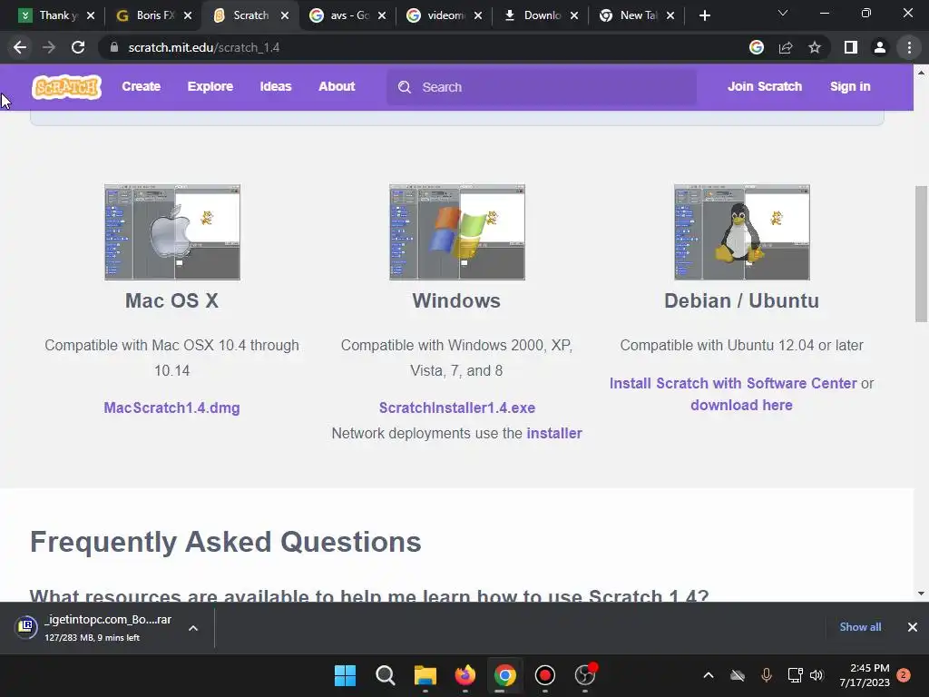The height and width of the screenshot is (697, 929).
Task: Click the Mac OS X screenshot thumbnail
Action: (172, 231)
